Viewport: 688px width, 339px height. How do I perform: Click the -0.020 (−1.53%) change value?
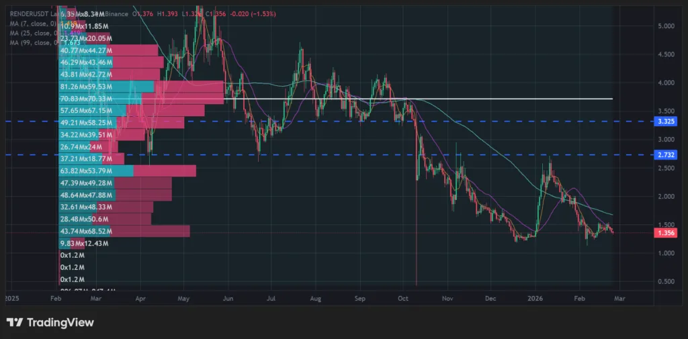coord(252,14)
